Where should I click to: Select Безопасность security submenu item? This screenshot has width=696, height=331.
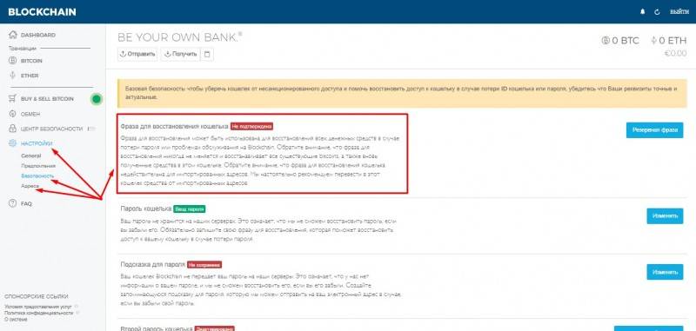point(37,175)
